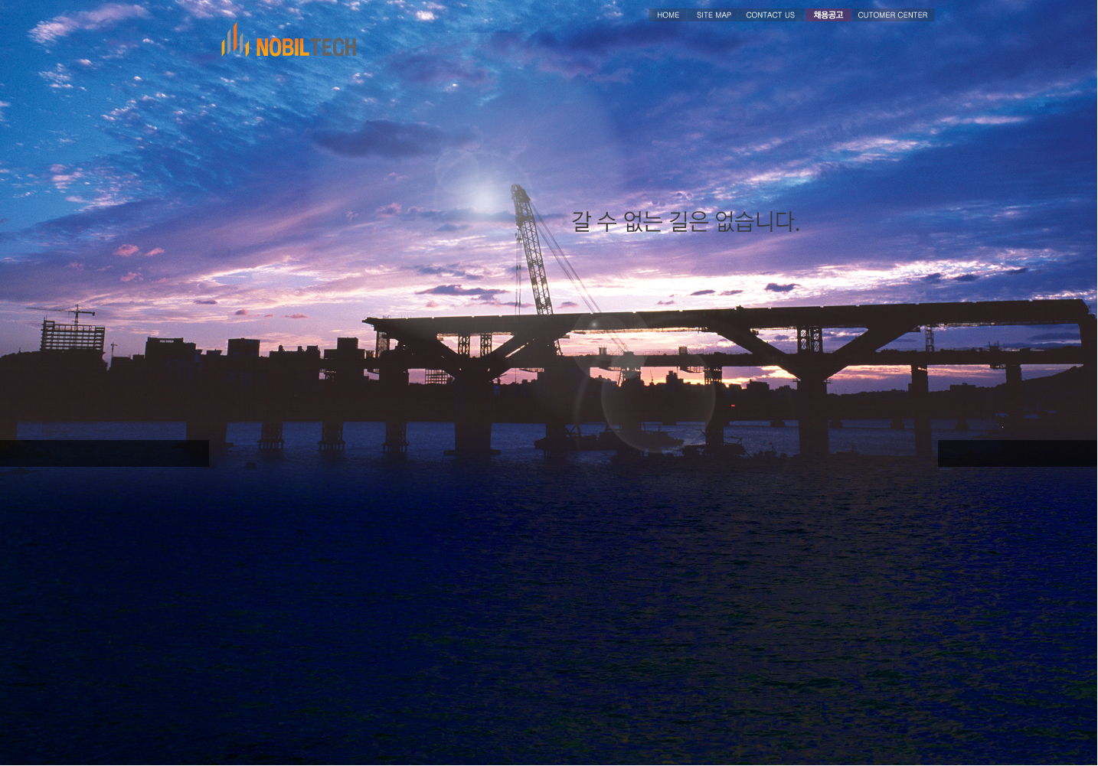
Task: Go to the HOME page
Action: pyautogui.click(x=668, y=15)
